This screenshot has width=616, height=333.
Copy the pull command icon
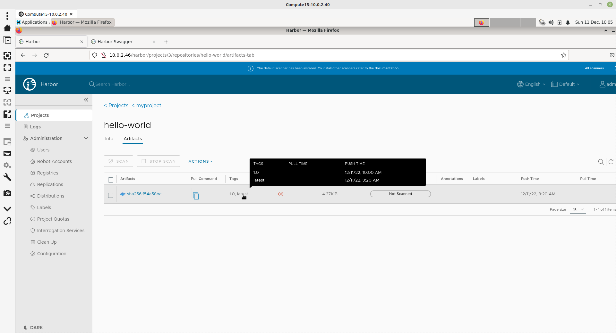[196, 196]
